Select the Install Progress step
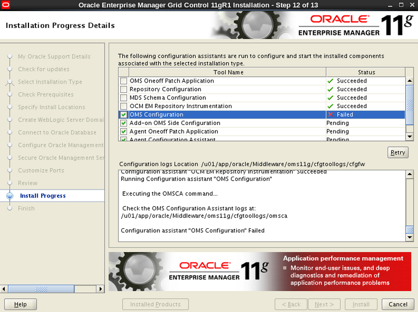 click(x=42, y=196)
